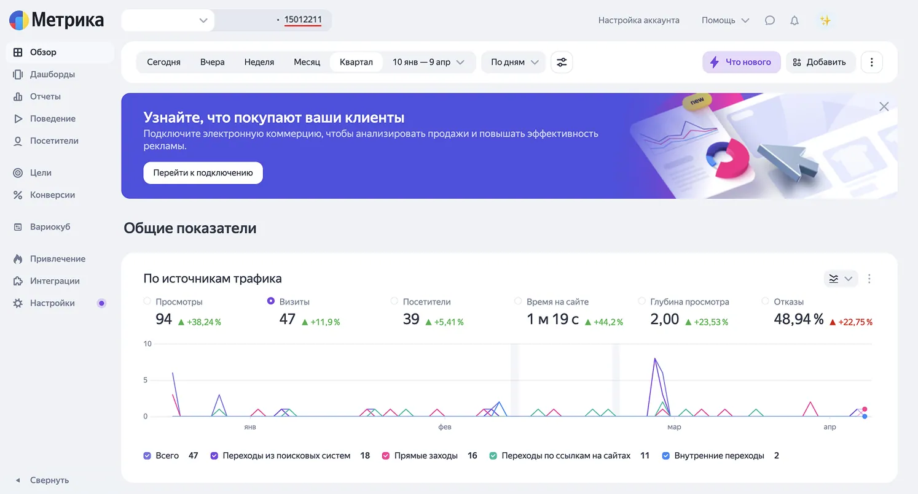Select the Визиты metric radio button
Viewport: 918px width, 494px height.
click(271, 301)
